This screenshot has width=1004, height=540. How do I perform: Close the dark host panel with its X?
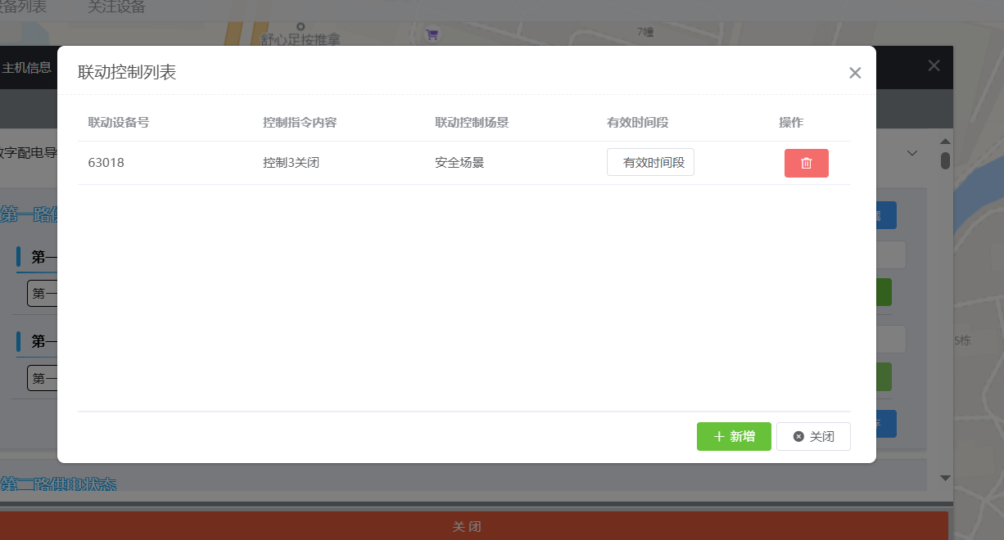(x=934, y=66)
